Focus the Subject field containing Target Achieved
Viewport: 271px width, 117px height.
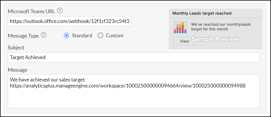pos(133,57)
